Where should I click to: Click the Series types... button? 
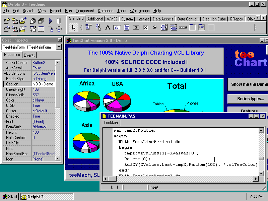[x=248, y=99]
